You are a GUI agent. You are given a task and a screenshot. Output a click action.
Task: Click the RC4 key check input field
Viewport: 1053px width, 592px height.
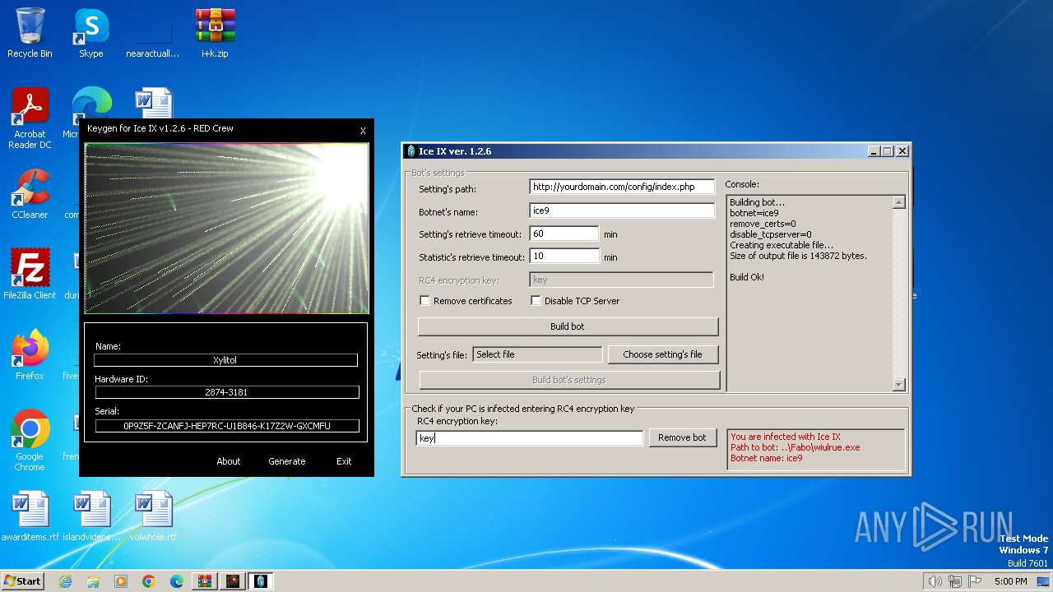529,438
